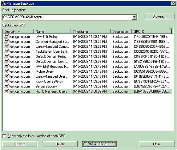Click GPO icon of Mobile Users row
Image resolution: width=177 pixels, height=150 pixels.
[x=6, y=71]
